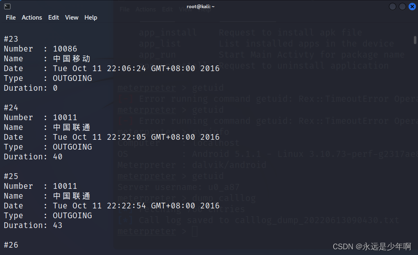
Task: Click OUTGOING type under entry #25
Action: tap(72, 216)
